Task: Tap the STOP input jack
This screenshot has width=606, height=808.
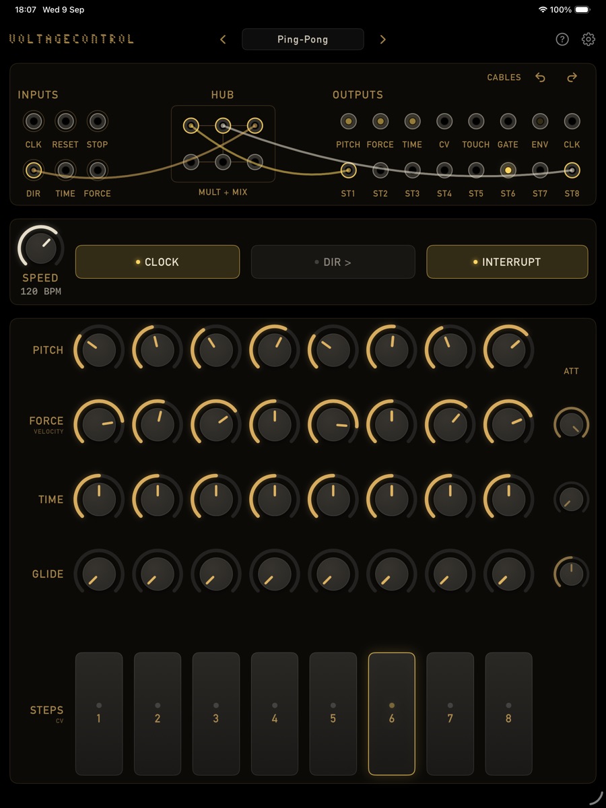Action: click(x=98, y=121)
